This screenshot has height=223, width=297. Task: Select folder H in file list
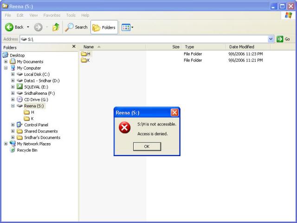[x=85, y=54]
